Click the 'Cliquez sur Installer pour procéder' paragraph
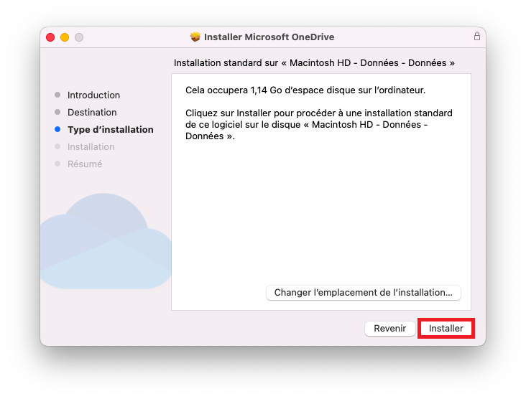This screenshot has height=399, width=526. [318, 124]
